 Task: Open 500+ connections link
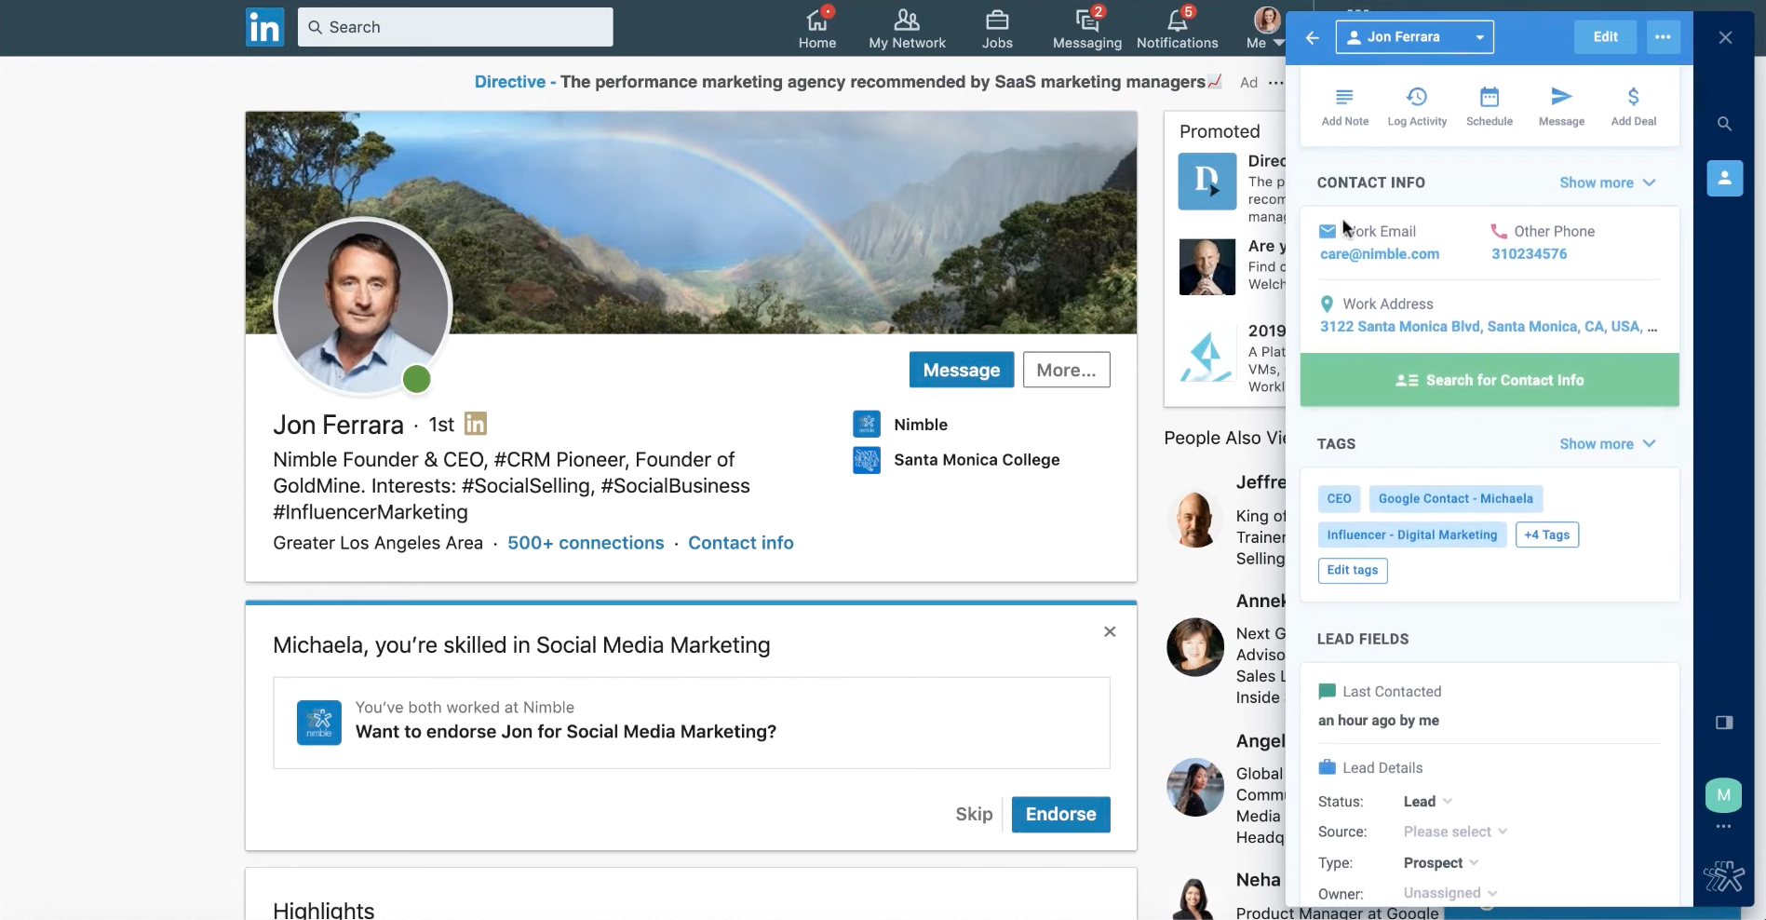click(x=586, y=543)
